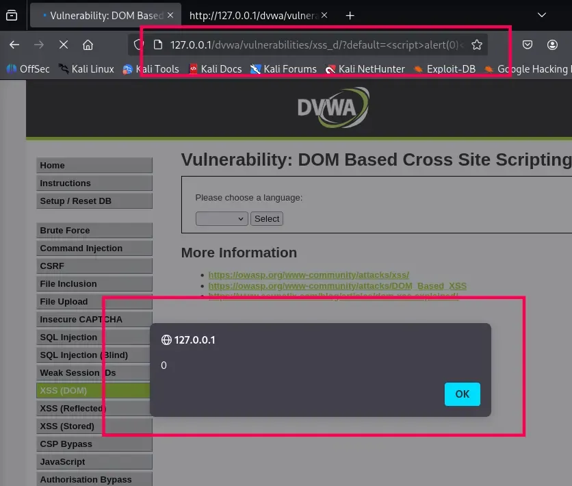
Task: Open the SQL Injection menu item
Action: 94,337
